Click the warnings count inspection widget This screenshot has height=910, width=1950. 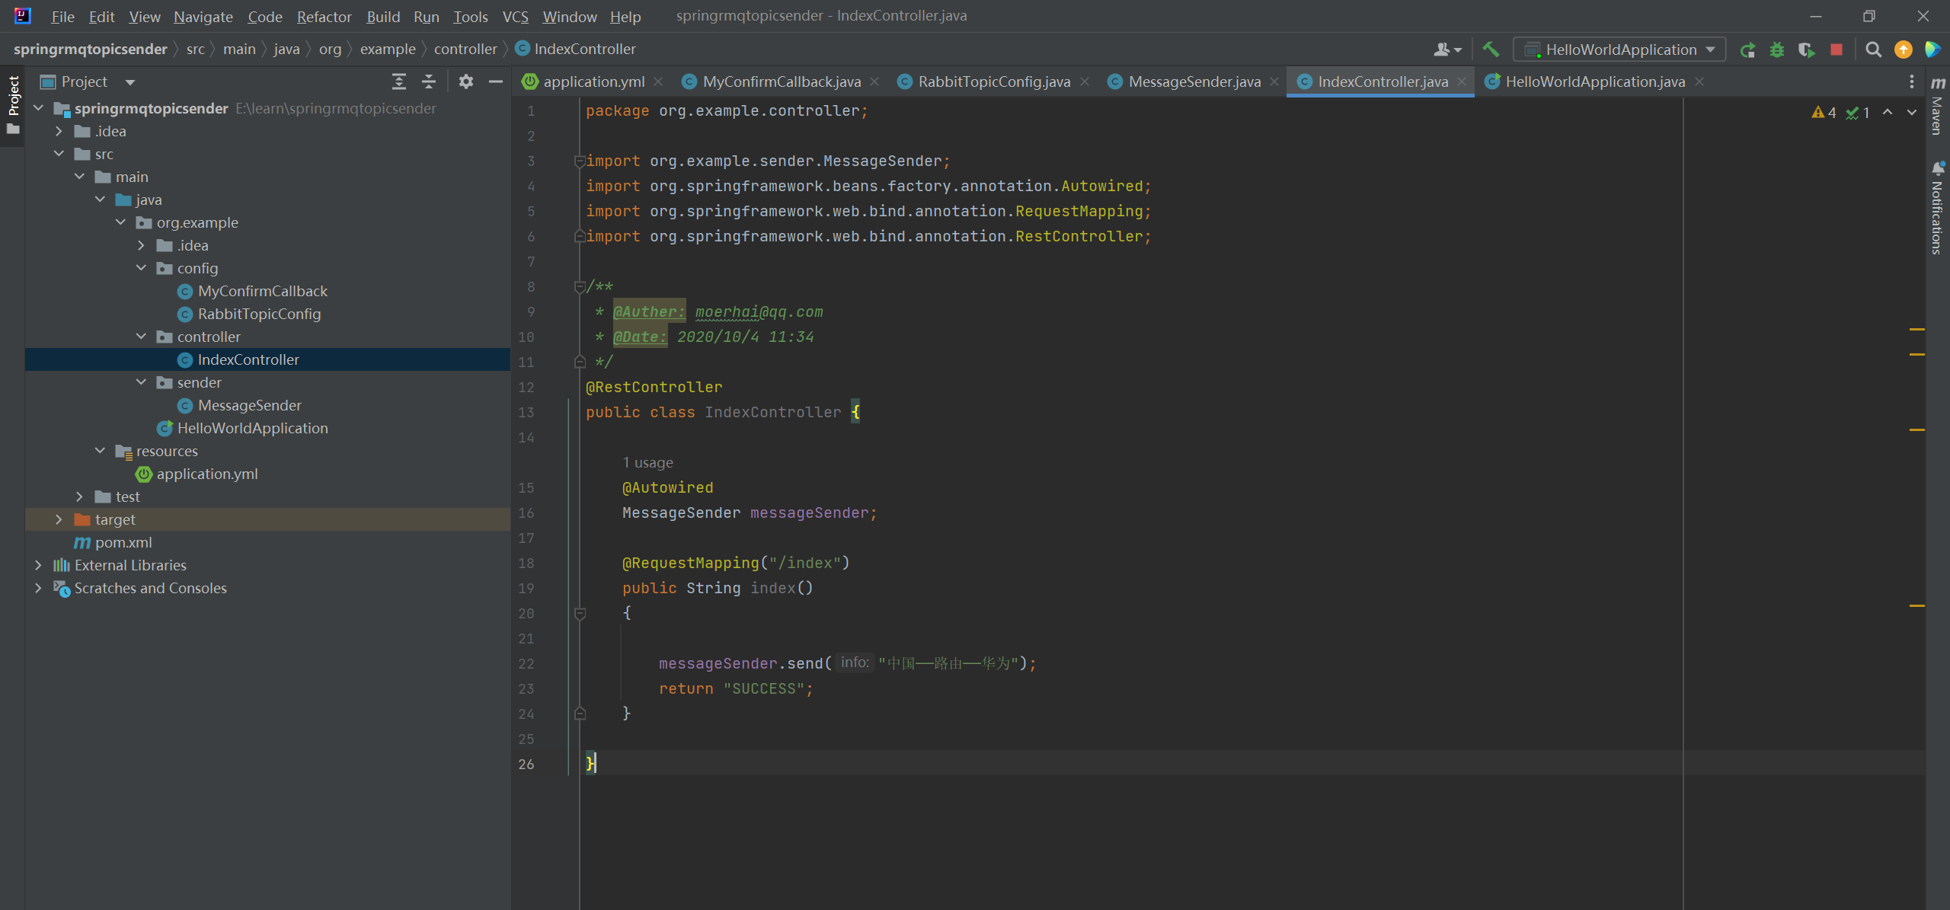1824,113
